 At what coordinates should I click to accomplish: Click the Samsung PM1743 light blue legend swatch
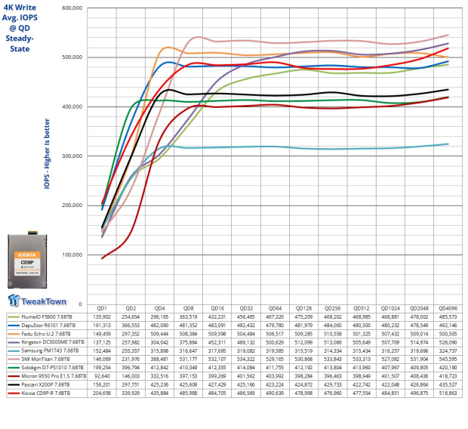coord(14,350)
